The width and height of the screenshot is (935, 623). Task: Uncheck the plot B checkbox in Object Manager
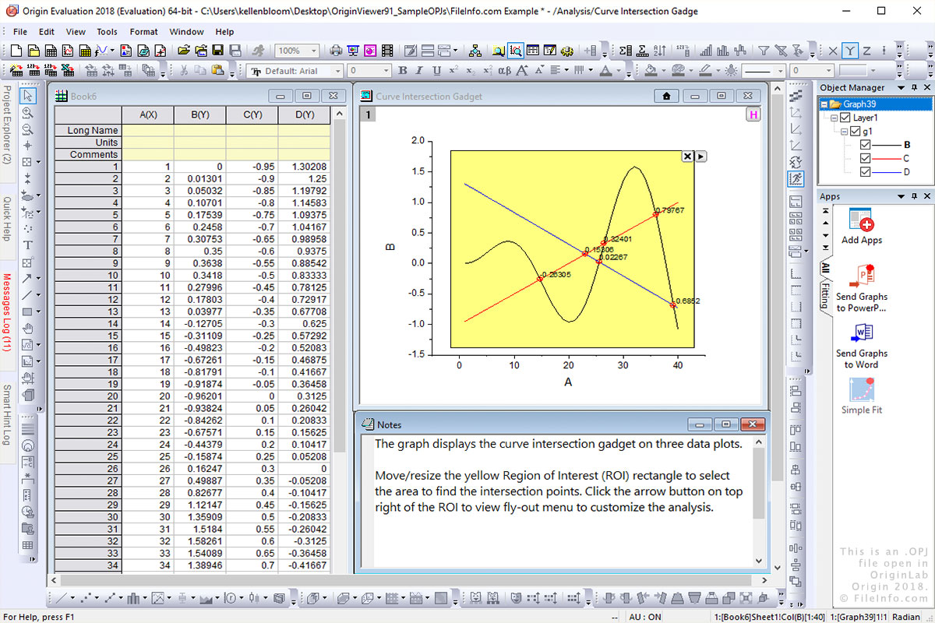click(865, 146)
